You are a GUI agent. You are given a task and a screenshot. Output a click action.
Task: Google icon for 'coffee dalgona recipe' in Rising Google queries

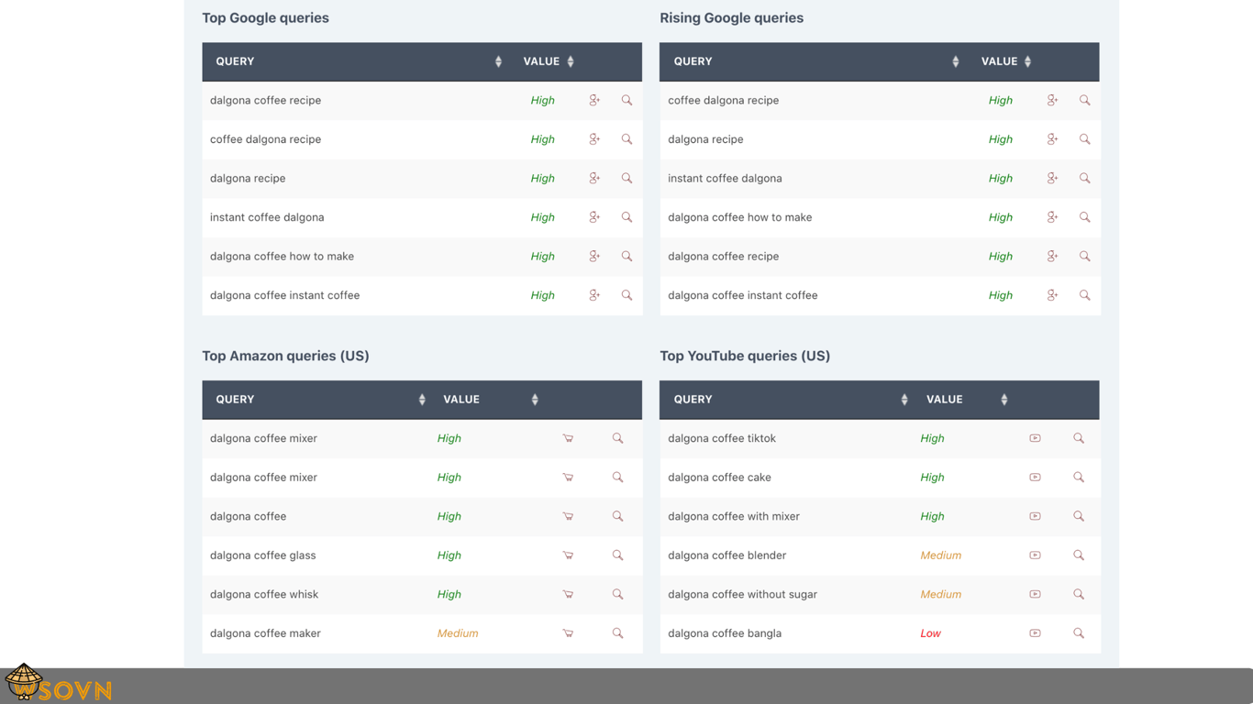tap(1052, 100)
